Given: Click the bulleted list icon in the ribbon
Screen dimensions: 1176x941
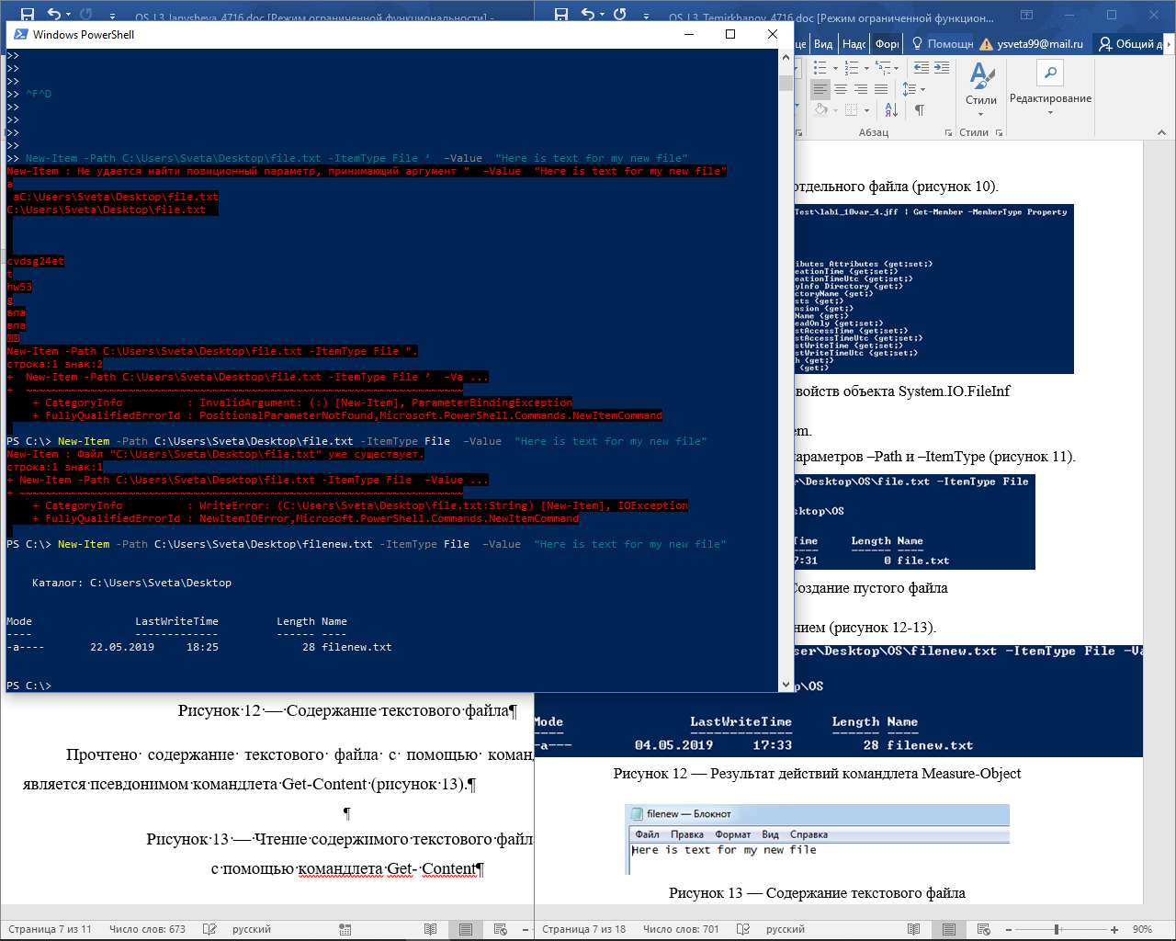Looking at the screenshot, I should (x=820, y=68).
